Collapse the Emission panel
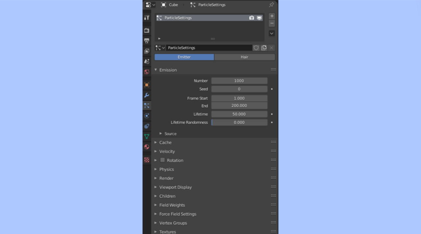421x234 pixels. pyautogui.click(x=156, y=70)
